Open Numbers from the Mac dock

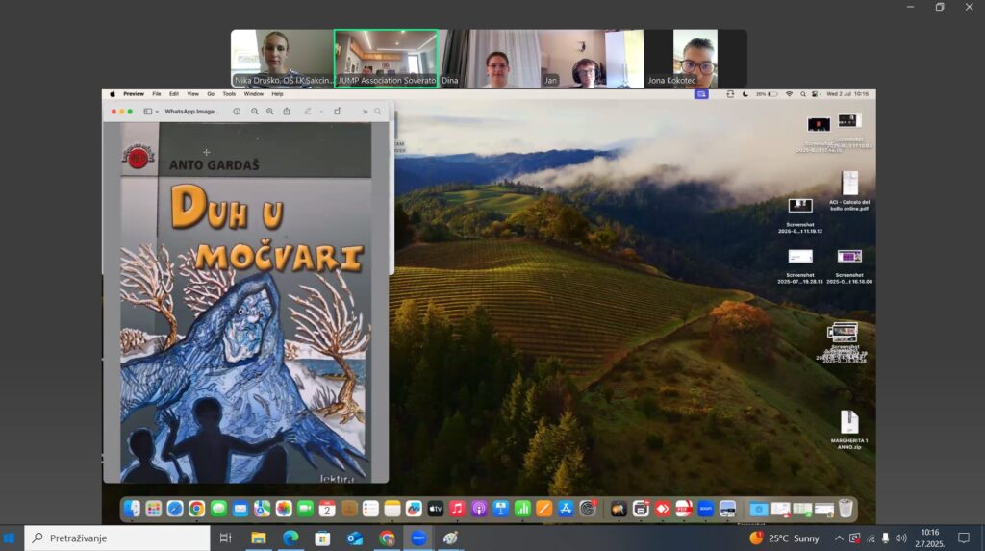522,509
